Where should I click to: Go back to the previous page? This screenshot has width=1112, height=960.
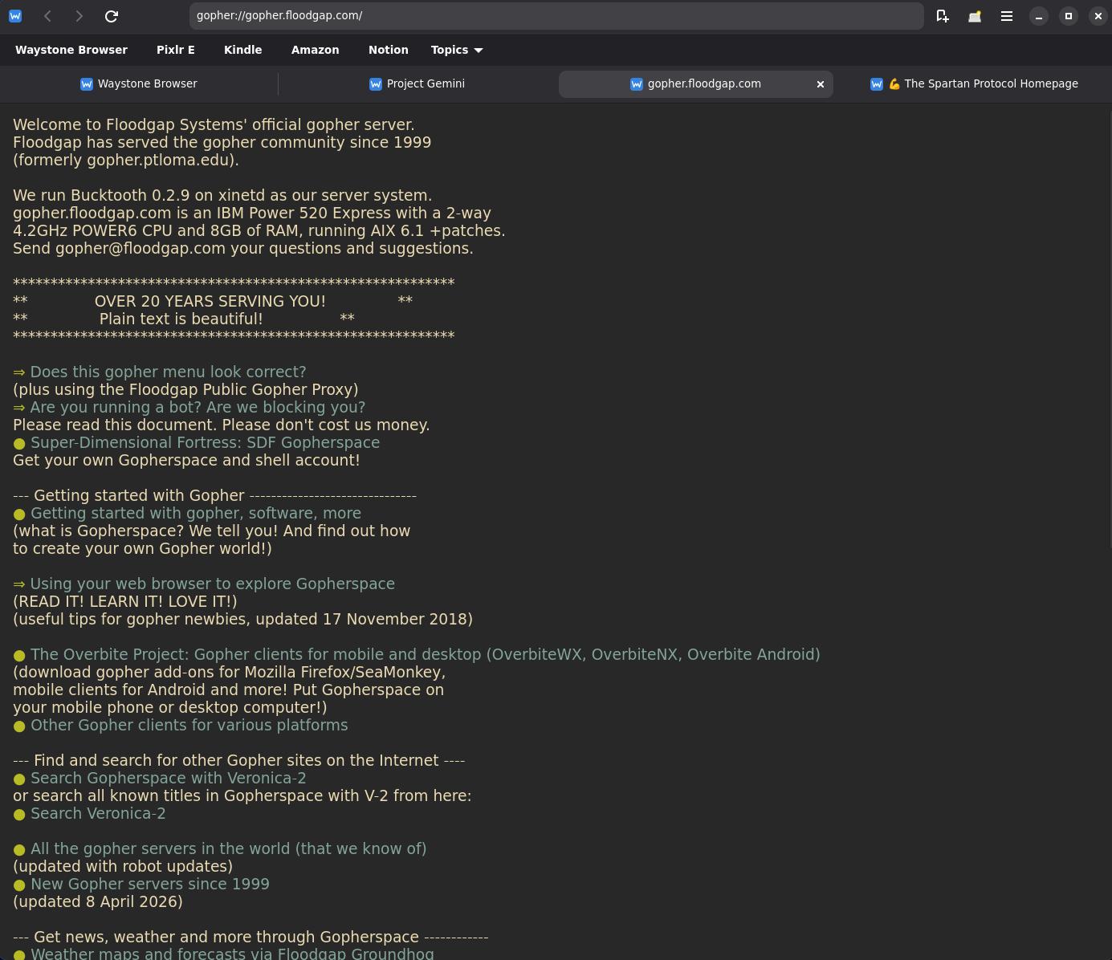(48, 16)
